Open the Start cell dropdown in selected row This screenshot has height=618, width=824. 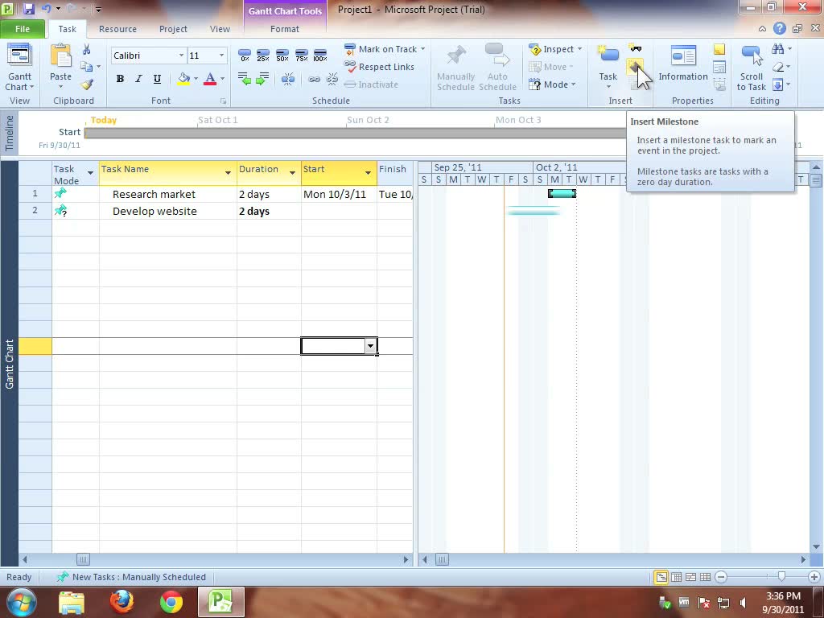tap(370, 346)
